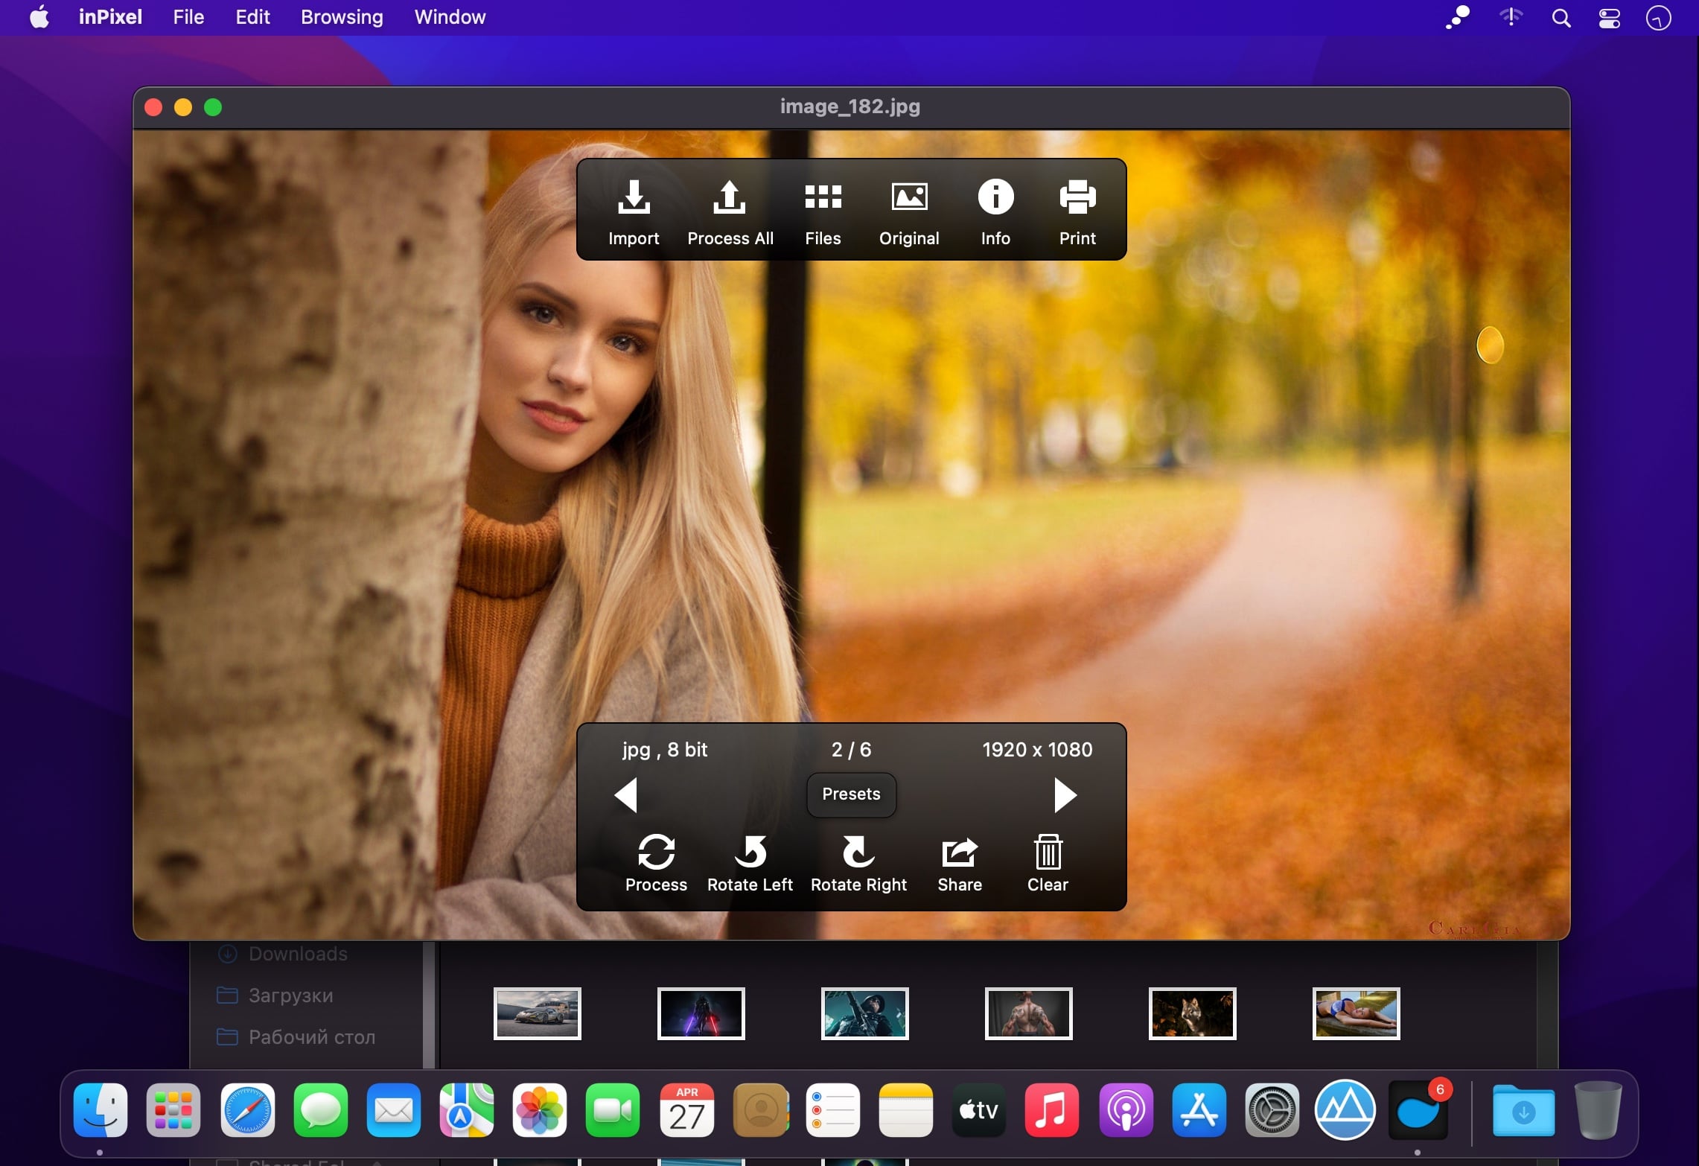Open Рабочий стол folder in sidebar
1699x1166 pixels.
[296, 1037]
